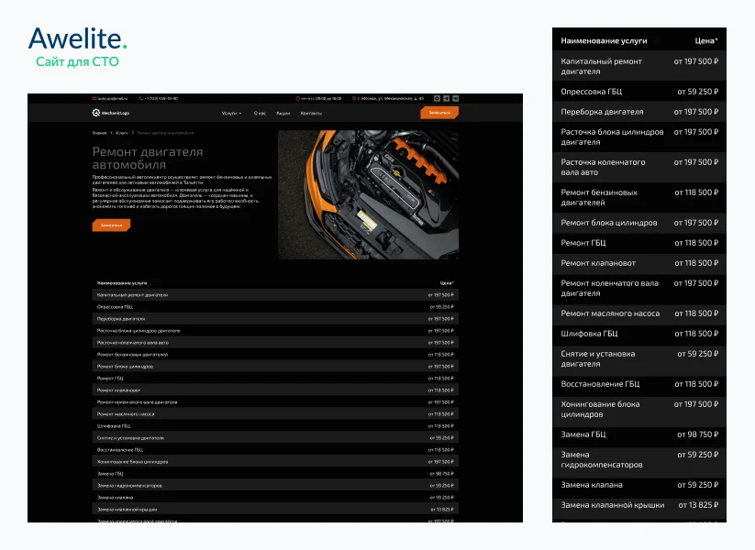Select Переборка двигателя in the enlarged price panel
This screenshot has width=755, height=550.
click(x=639, y=112)
